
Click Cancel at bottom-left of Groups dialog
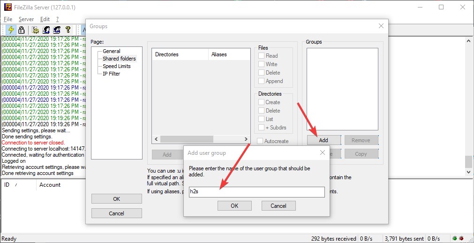(x=116, y=213)
